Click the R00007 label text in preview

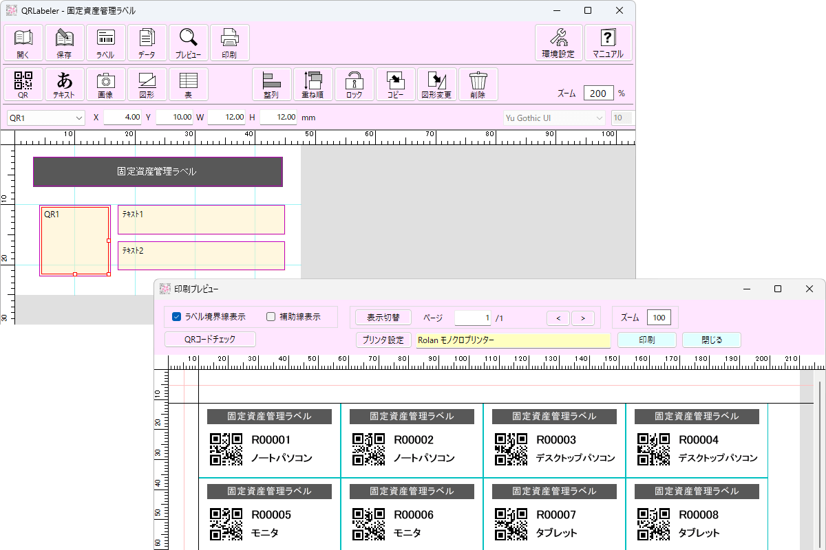(556, 515)
